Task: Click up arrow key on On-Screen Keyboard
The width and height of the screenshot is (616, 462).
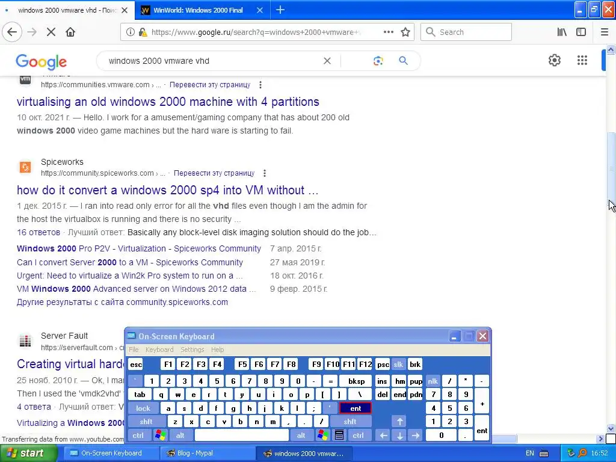Action: 399,422
